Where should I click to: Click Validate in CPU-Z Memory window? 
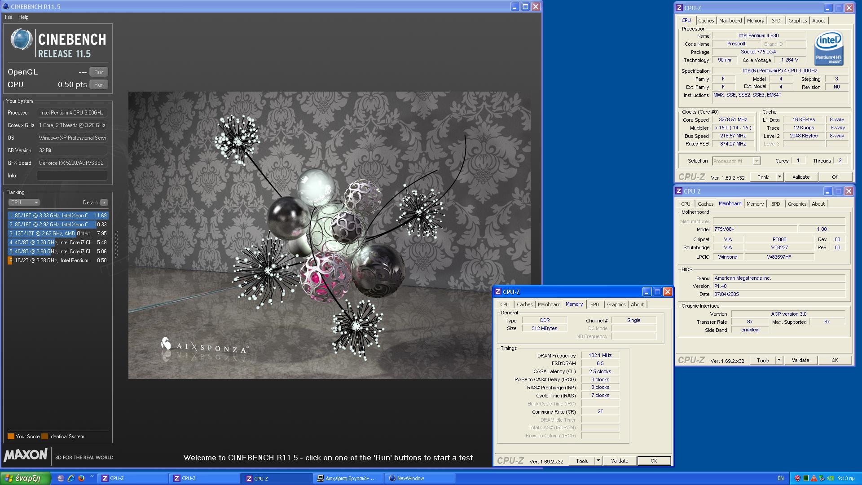620,461
